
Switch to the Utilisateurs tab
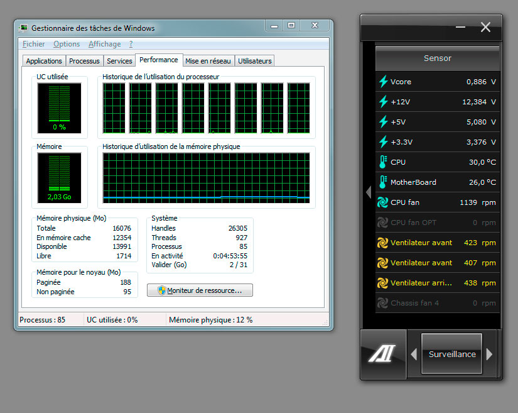(x=255, y=61)
